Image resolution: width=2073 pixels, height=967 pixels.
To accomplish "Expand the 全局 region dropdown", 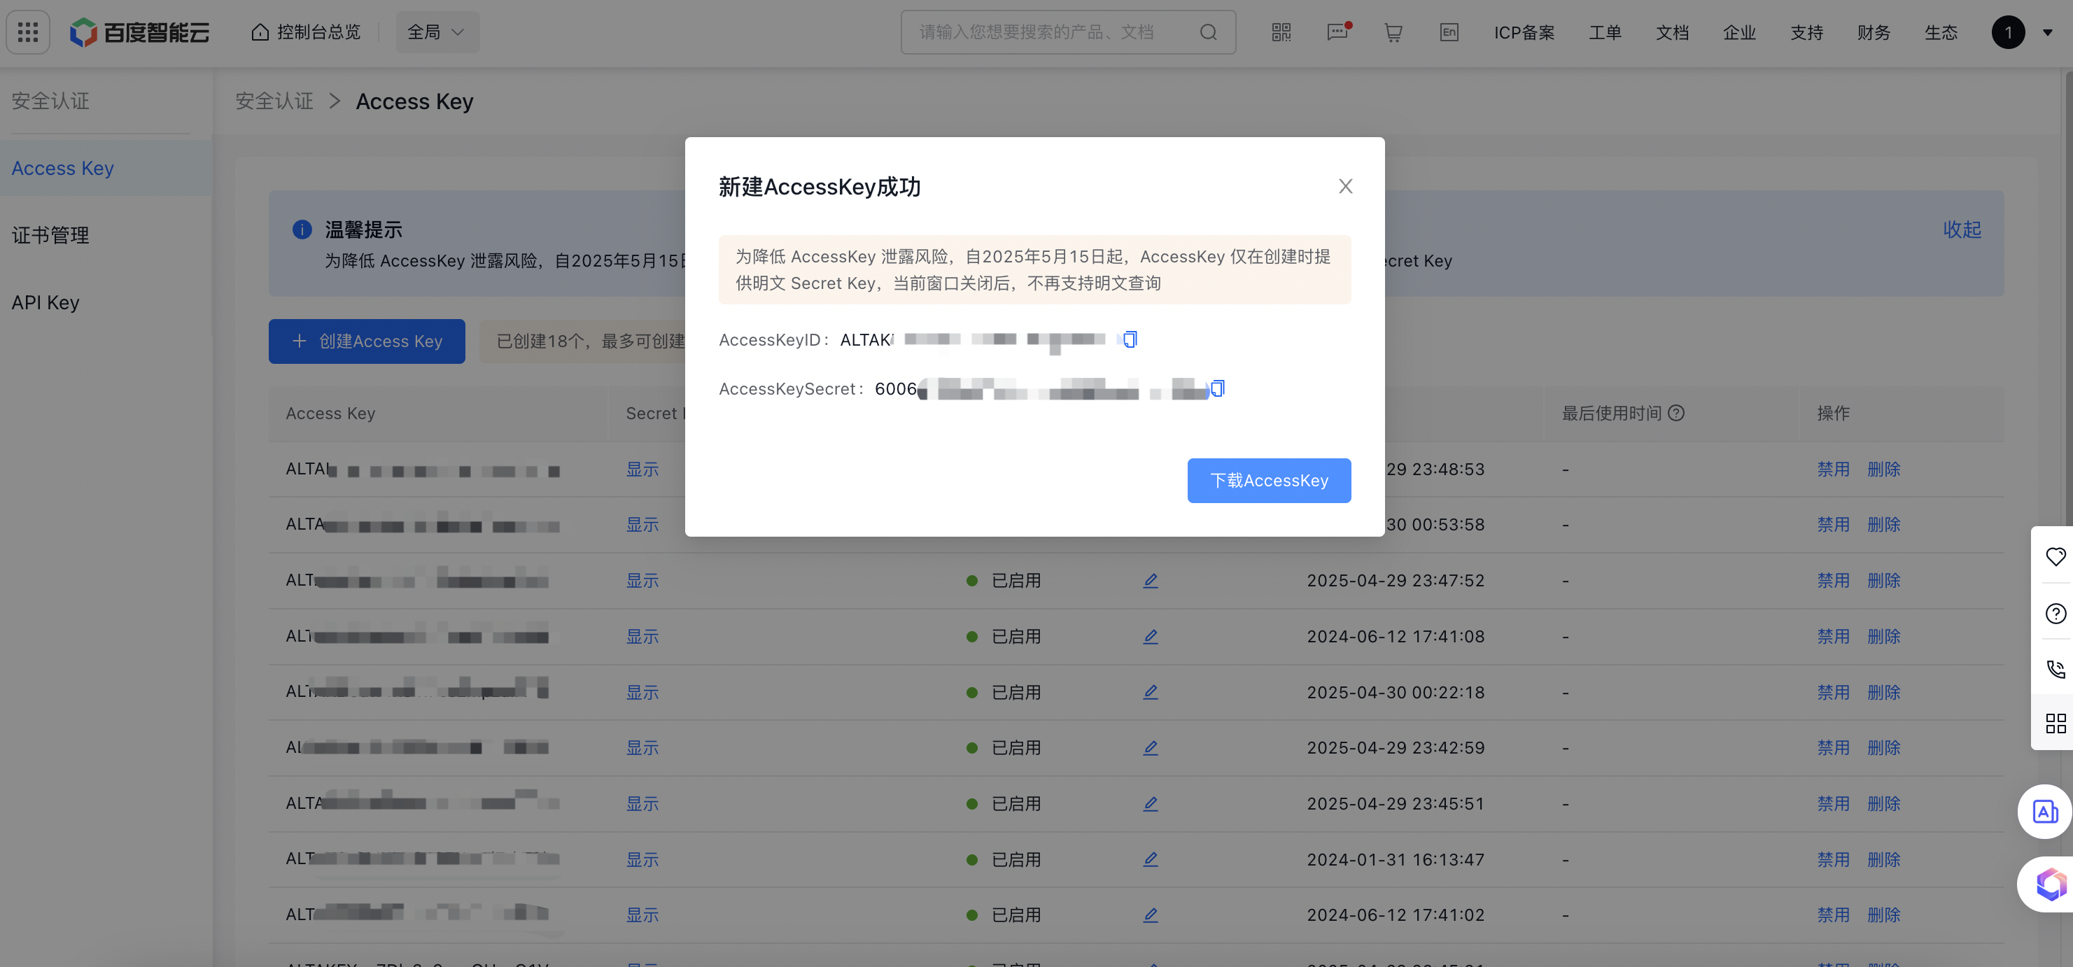I will 437,32.
